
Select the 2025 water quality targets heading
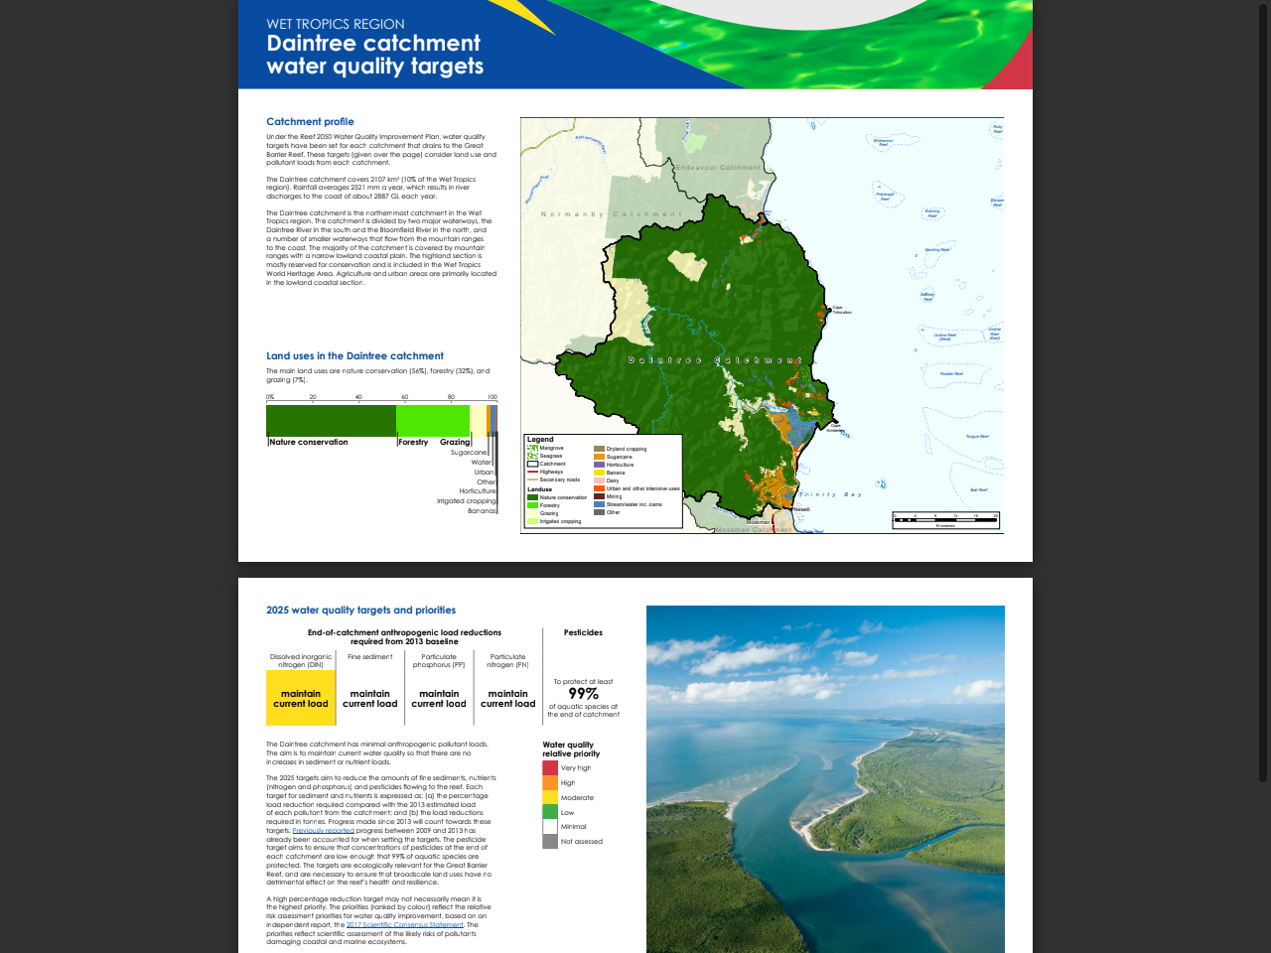(x=360, y=610)
